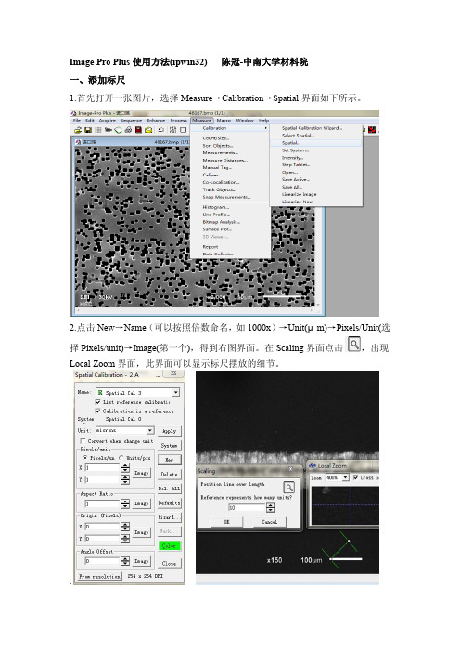Click the Scaling reference units value field
Viewport: 460px width, 652px height.
pos(247,507)
